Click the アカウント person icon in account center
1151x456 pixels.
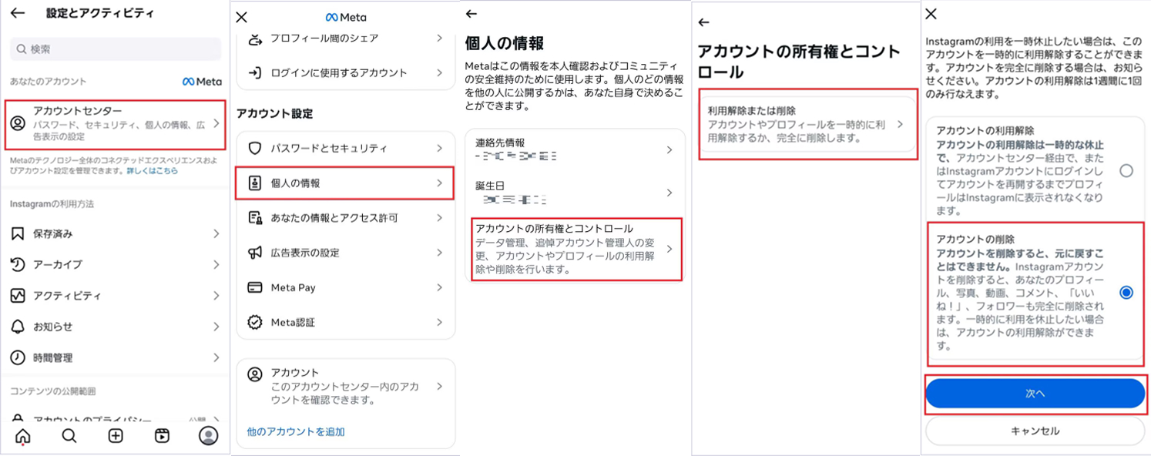(x=254, y=374)
